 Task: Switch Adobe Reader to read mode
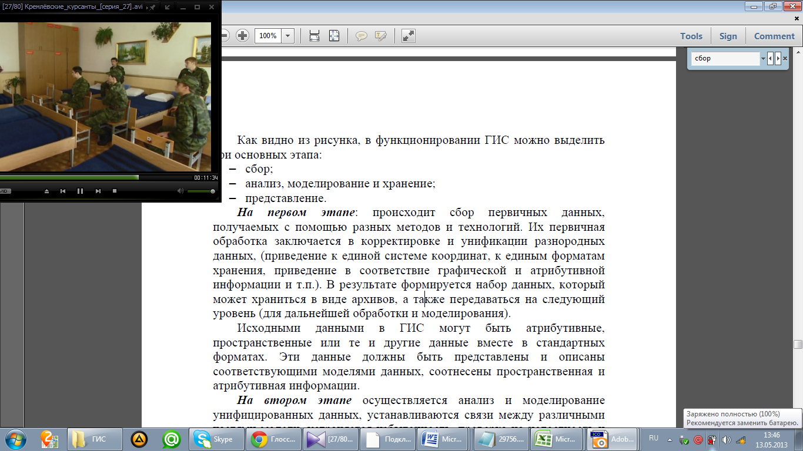(x=409, y=36)
